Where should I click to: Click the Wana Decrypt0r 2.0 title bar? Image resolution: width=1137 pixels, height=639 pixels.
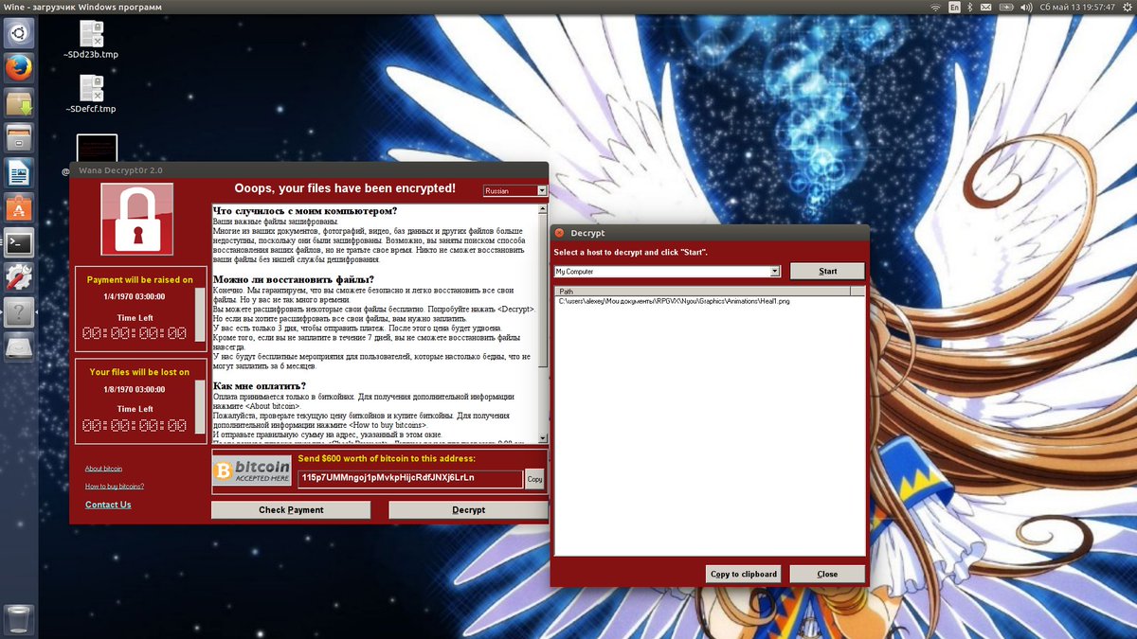pyautogui.click(x=309, y=169)
